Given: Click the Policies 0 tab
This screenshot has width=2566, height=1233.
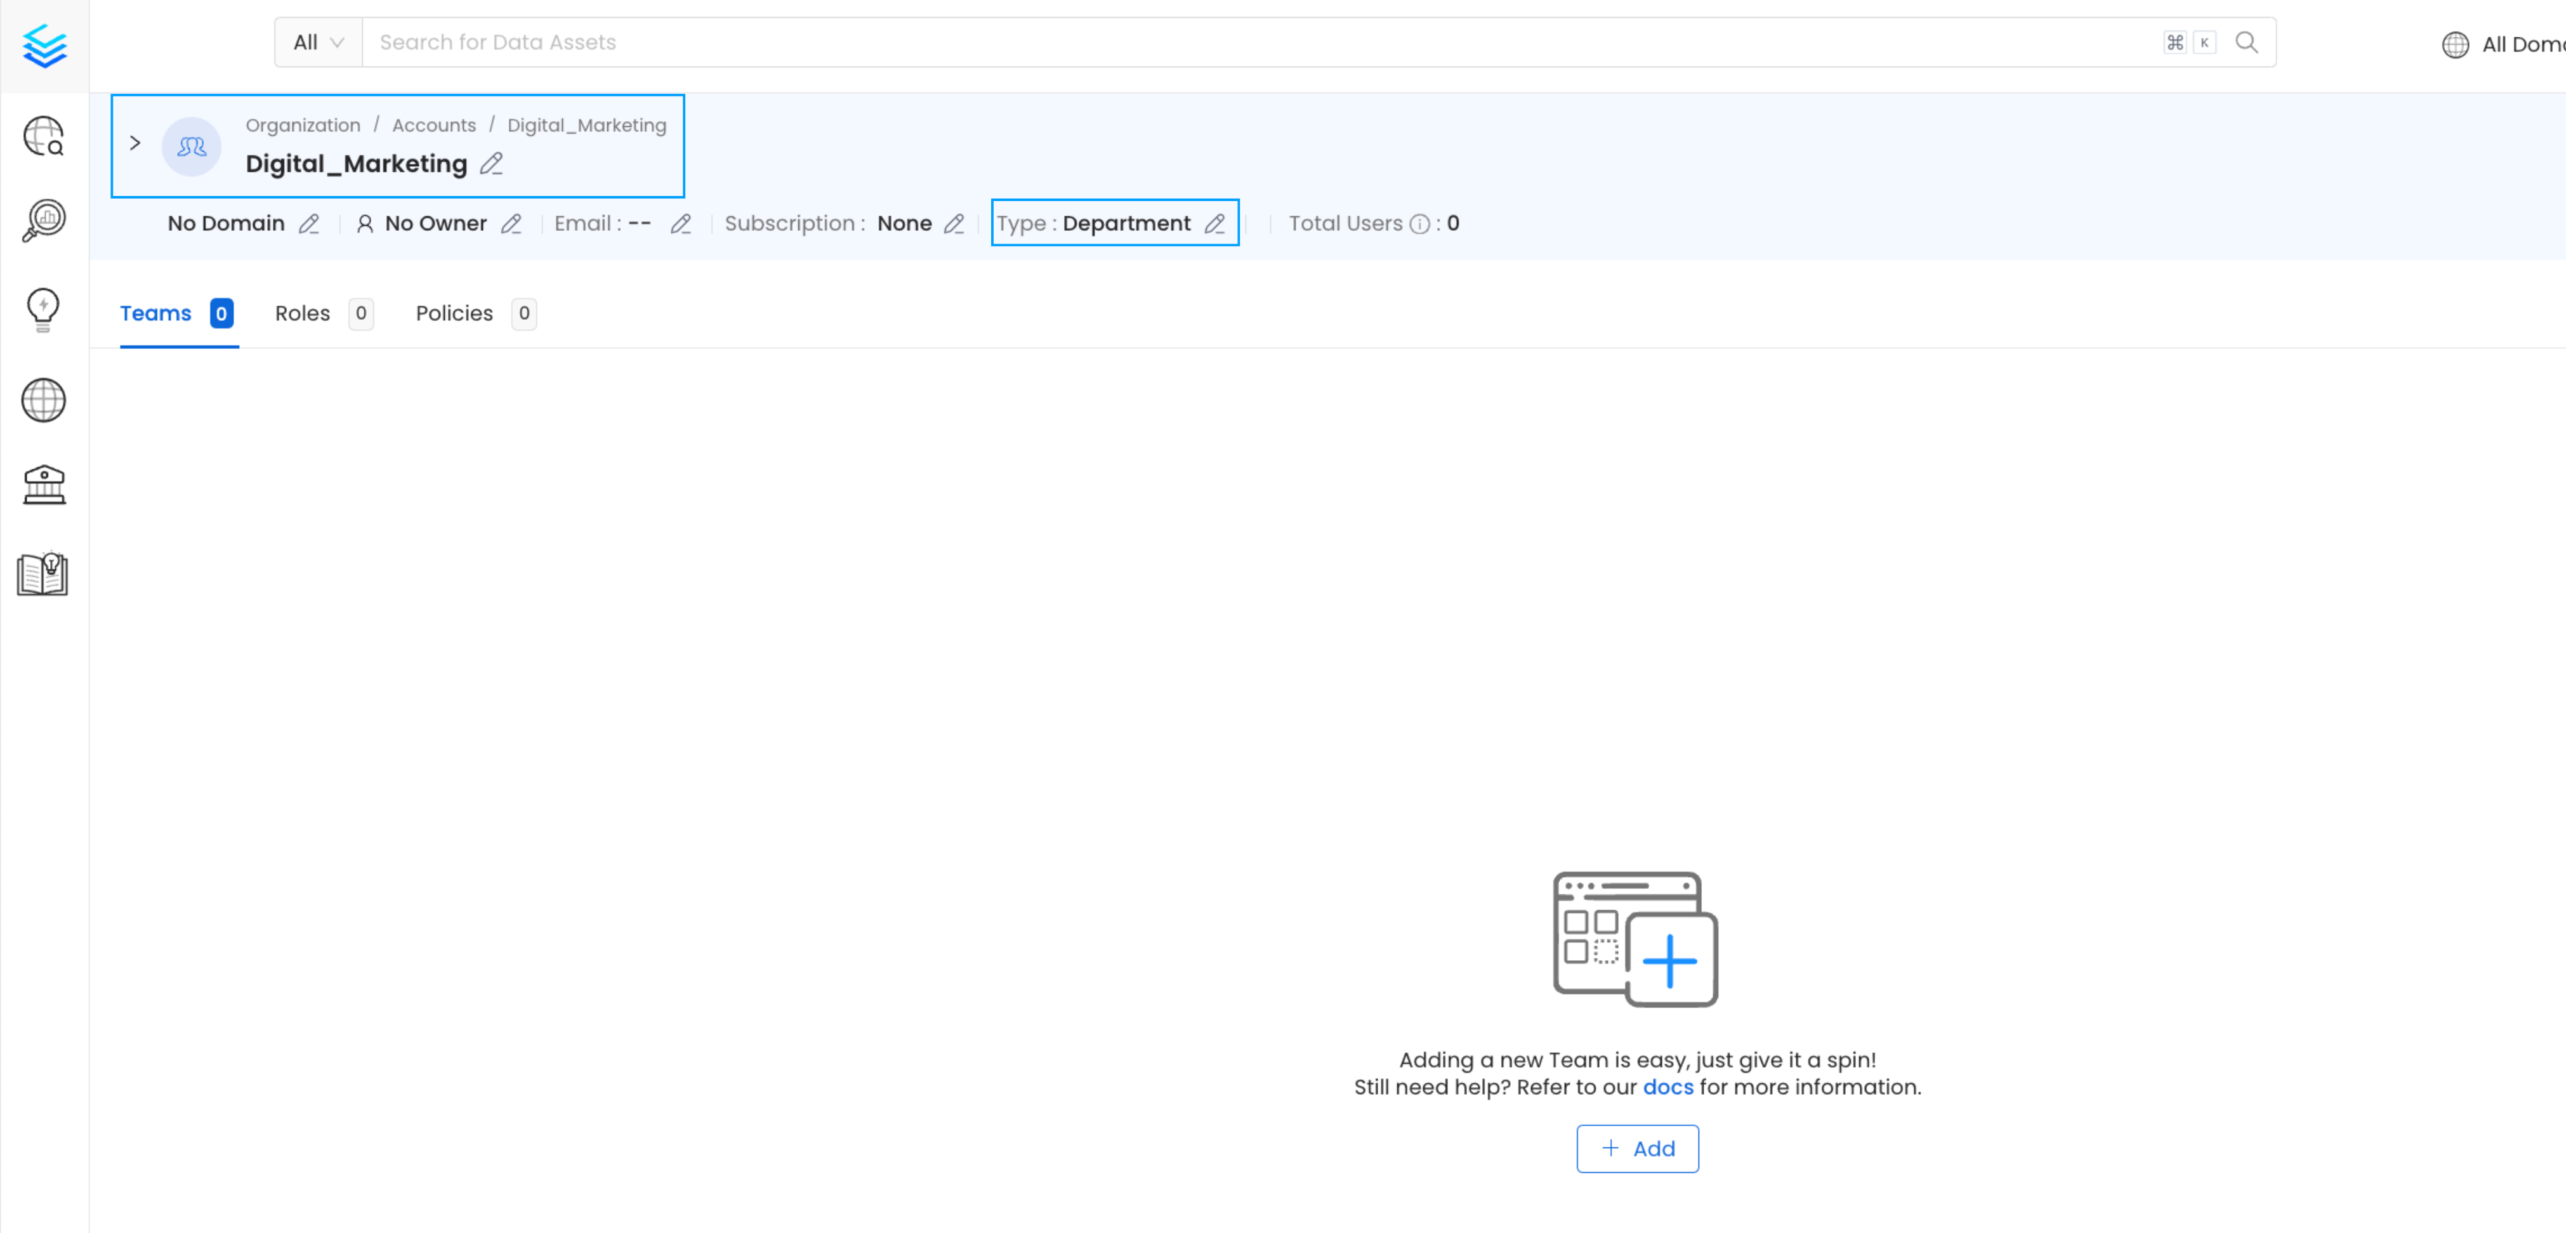Looking at the screenshot, I should tap(471, 312).
